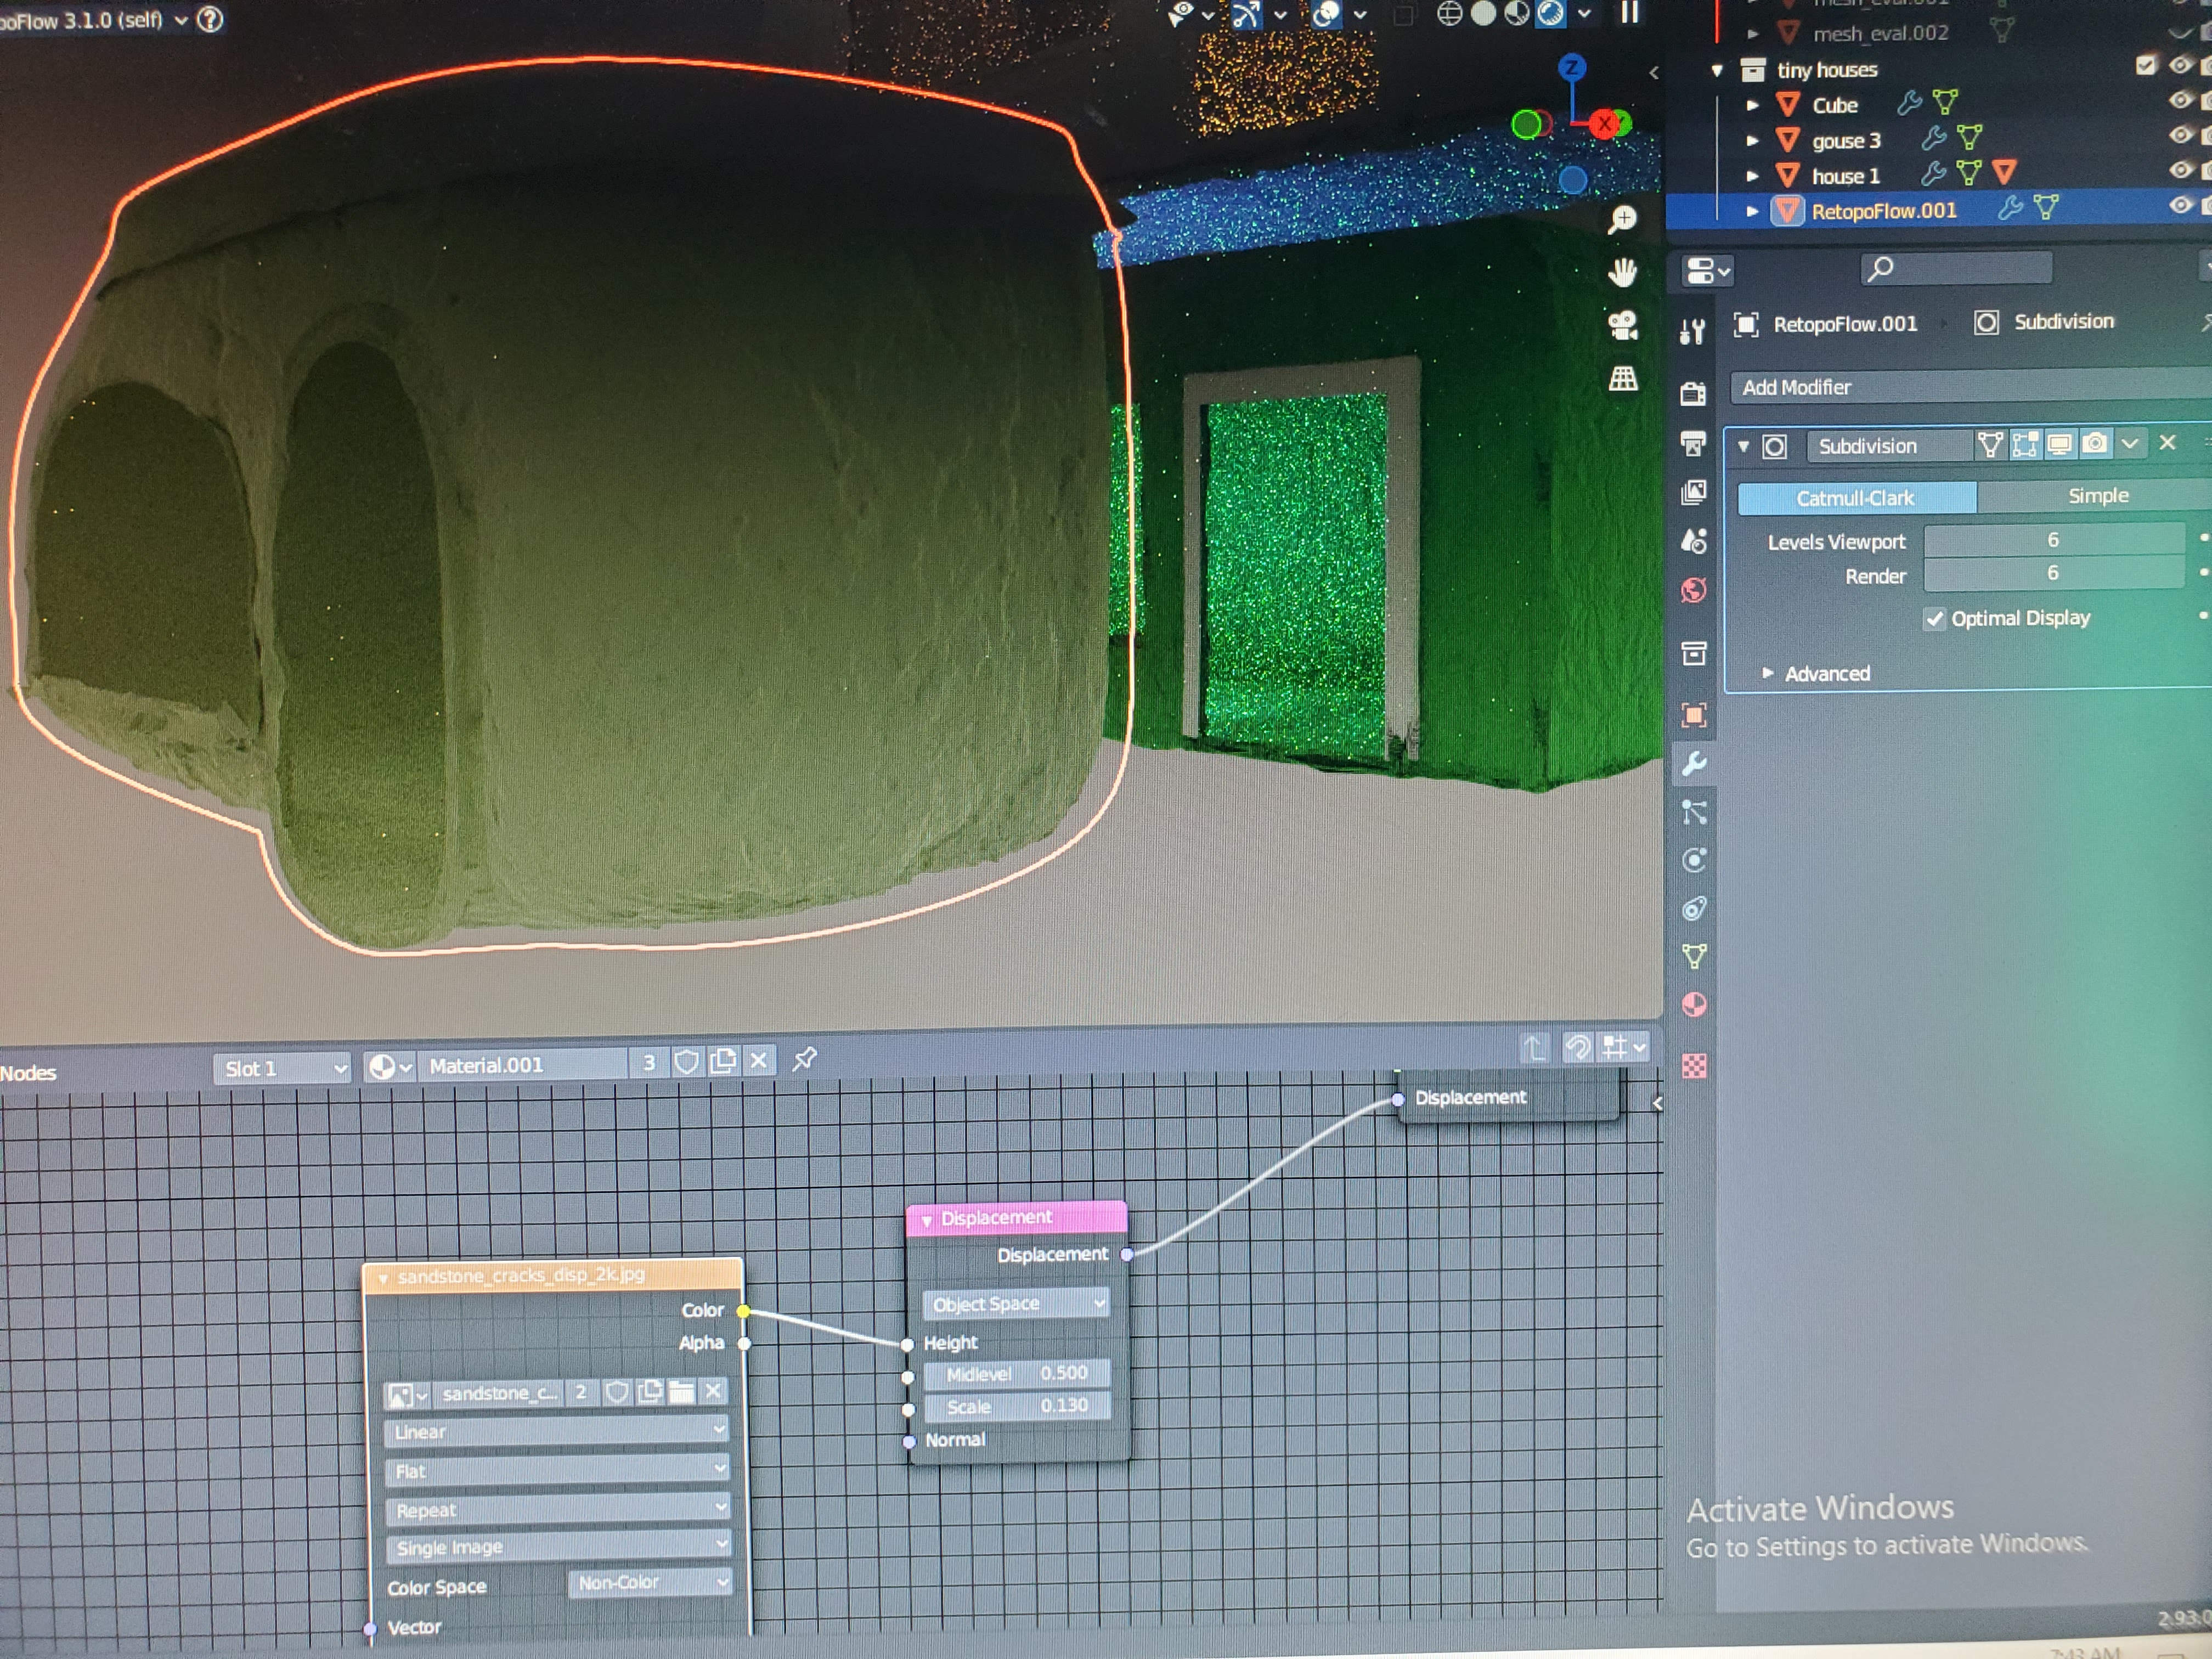The width and height of the screenshot is (2212, 1659).
Task: Open the Material properties tab icon
Action: [x=1694, y=1005]
